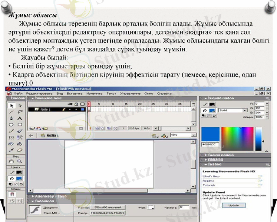Click the Update button

(x=234, y=205)
